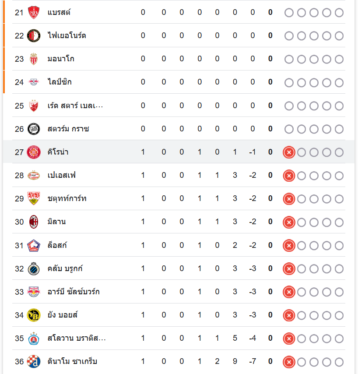Click the Feyenoord club logo
358x374 pixels.
[34, 35]
